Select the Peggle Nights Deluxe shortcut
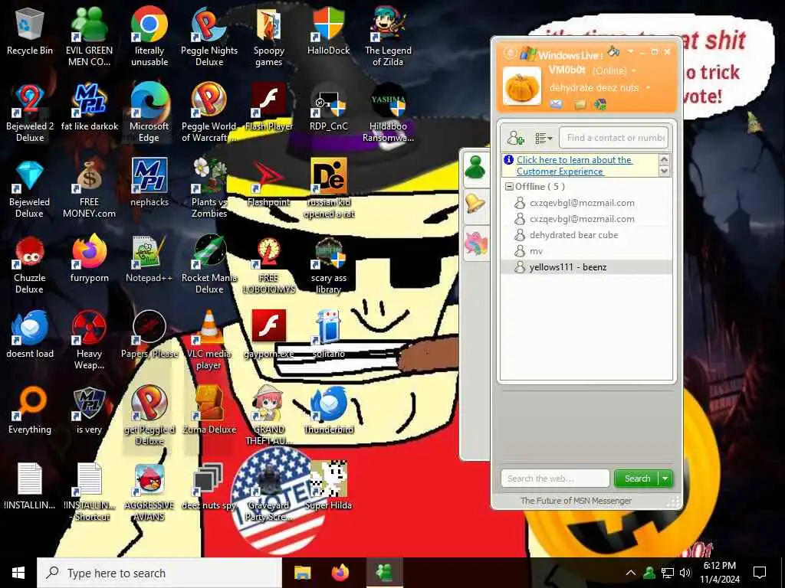785x588 pixels. pyautogui.click(x=209, y=38)
